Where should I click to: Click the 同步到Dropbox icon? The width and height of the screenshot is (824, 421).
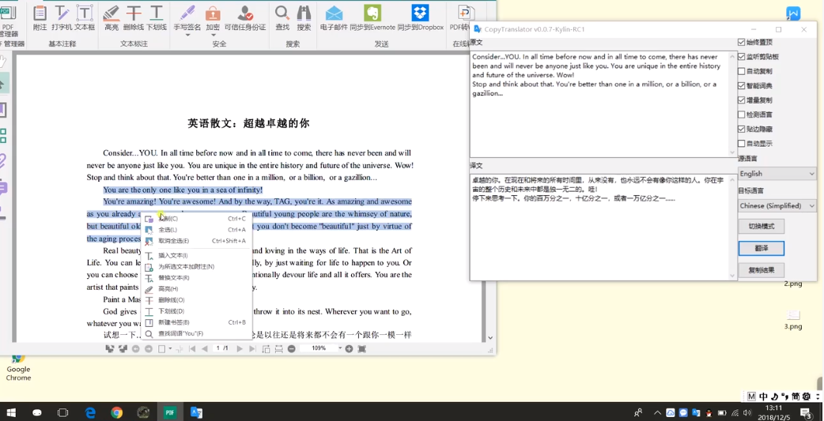point(420,17)
